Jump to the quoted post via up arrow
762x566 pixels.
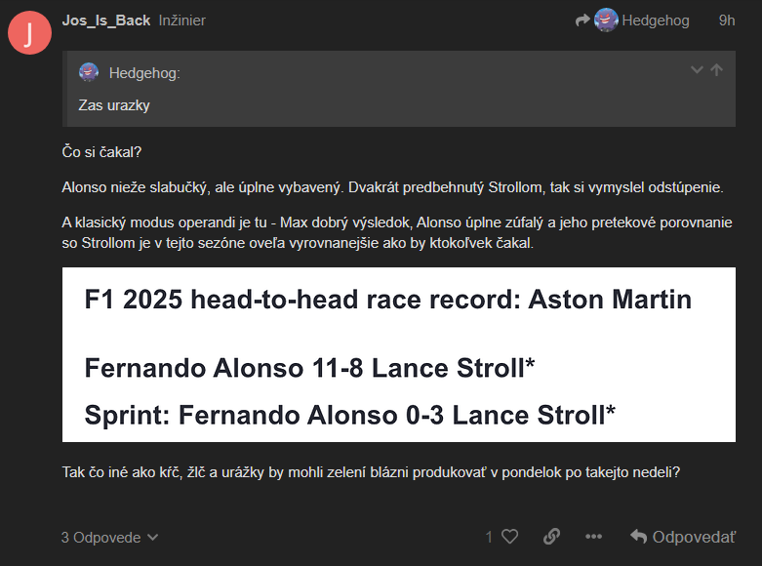[x=717, y=70]
